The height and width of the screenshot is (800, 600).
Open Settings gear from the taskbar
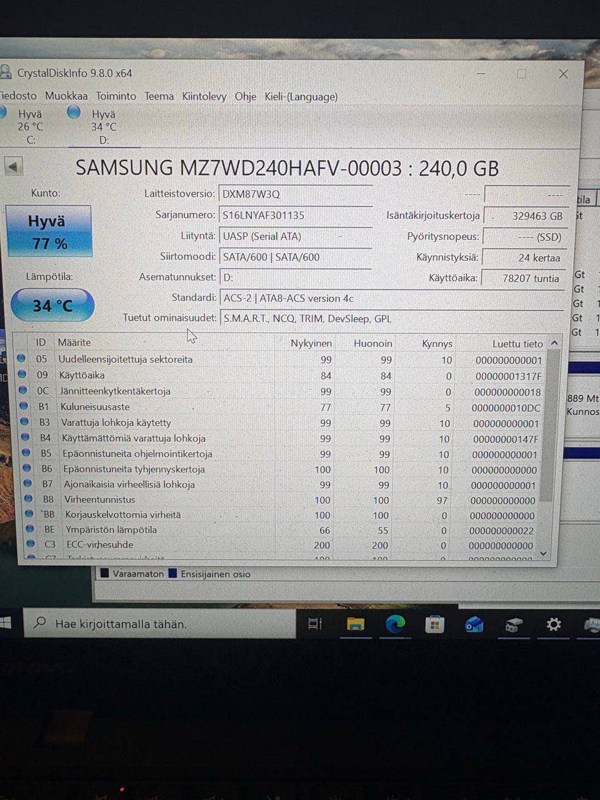point(553,624)
